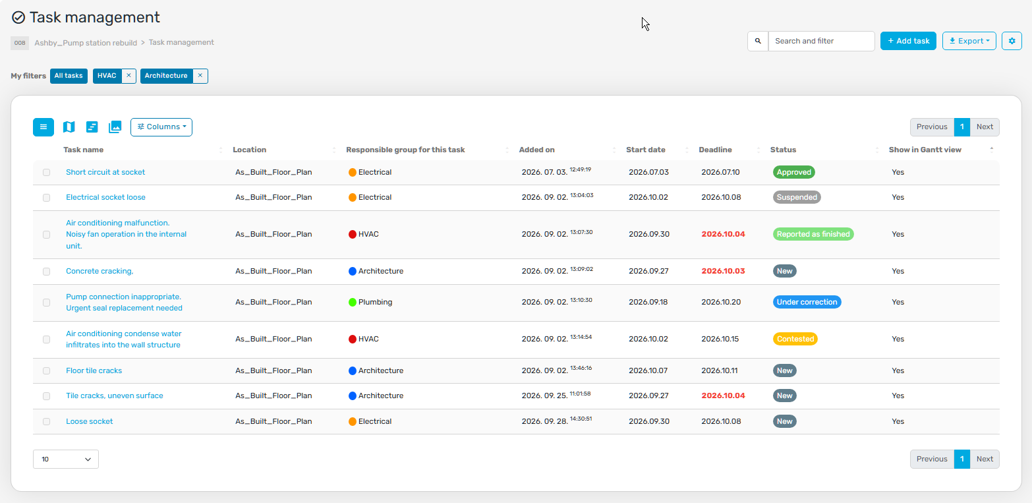Switch to Gantt chart view icon
1032x503 pixels.
(x=92, y=127)
